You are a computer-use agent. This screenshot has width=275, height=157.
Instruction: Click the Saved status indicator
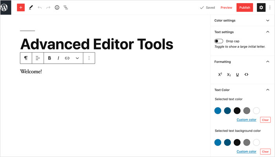pos(207,7)
